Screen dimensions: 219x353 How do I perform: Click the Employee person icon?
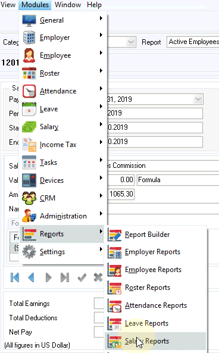(29, 55)
